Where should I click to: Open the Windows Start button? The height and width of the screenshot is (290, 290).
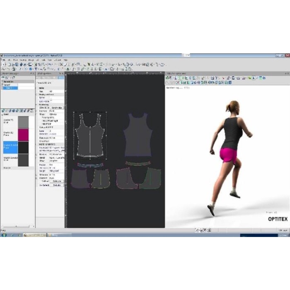tap(4, 235)
